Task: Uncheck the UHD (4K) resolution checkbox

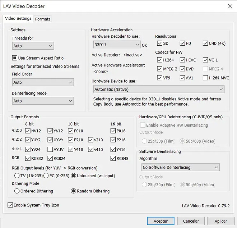Action: point(205,44)
